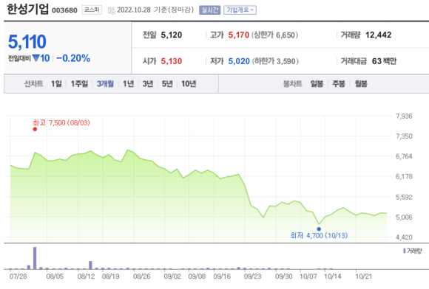Switch to 월봉 monthly candle chart
The image size is (429, 289).
tap(361, 84)
